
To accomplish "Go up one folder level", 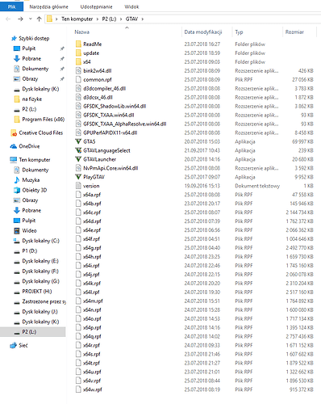I will 39,19.
